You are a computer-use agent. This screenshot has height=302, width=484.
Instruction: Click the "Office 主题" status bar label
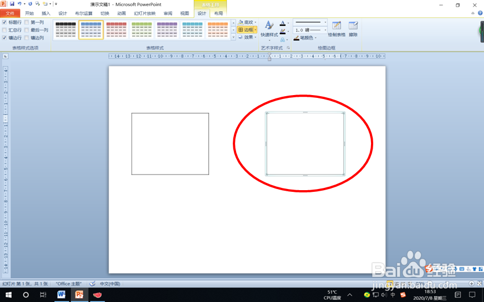(x=68, y=284)
